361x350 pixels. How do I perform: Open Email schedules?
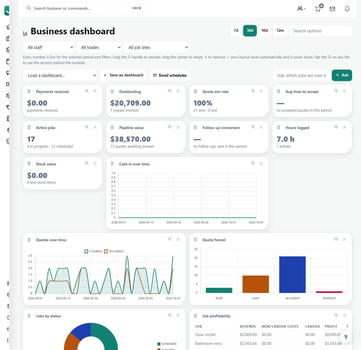170,75
